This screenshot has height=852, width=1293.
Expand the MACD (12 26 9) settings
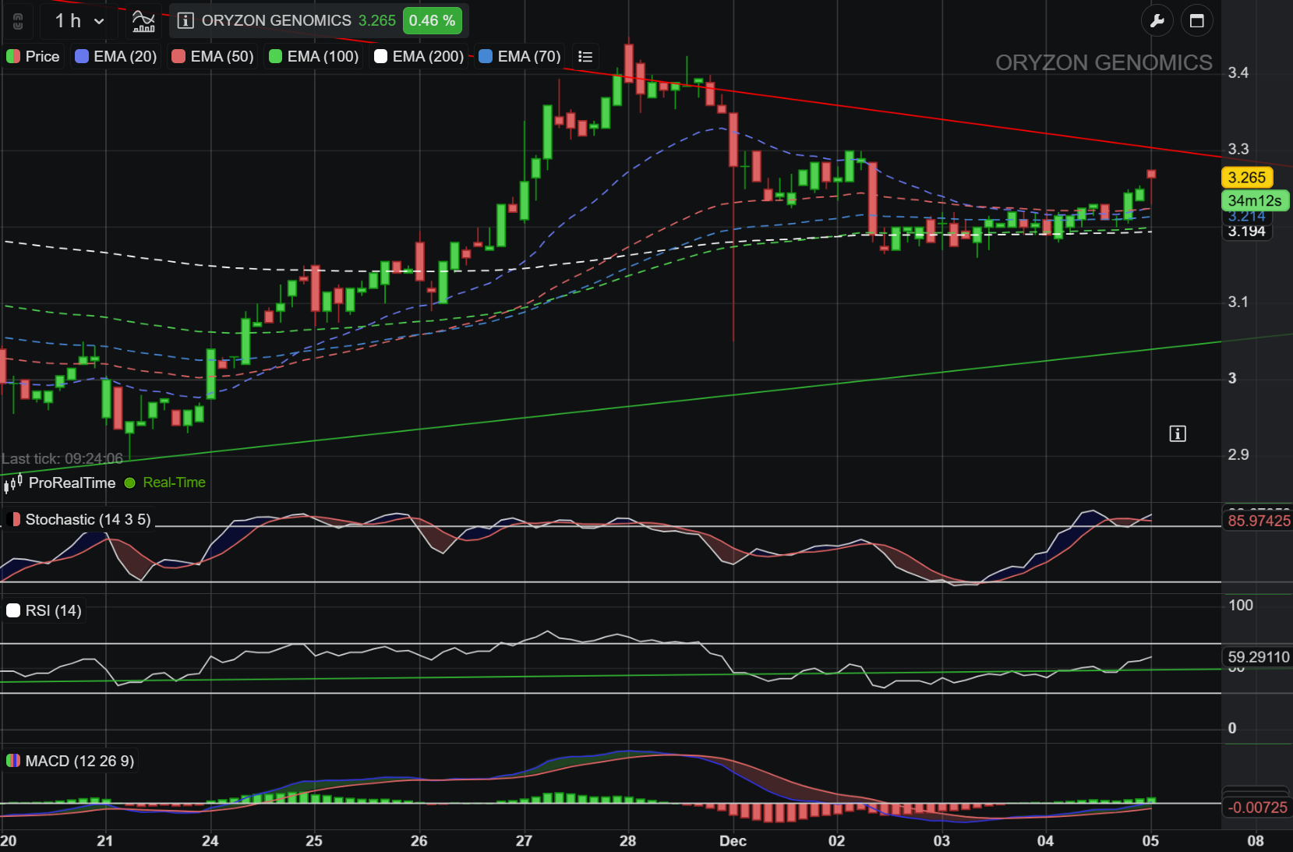tap(71, 761)
